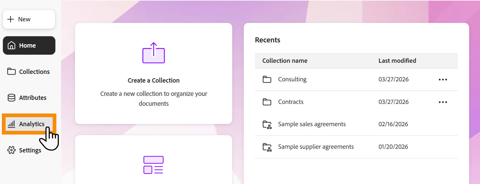Click the Settings gear icon
This screenshot has height=184, width=480.
(x=11, y=150)
